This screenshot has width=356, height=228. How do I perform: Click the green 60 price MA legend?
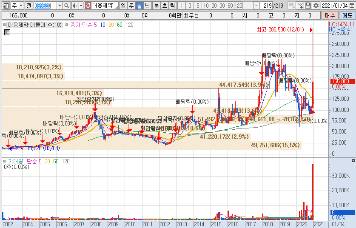pyautogui.click(x=120, y=25)
